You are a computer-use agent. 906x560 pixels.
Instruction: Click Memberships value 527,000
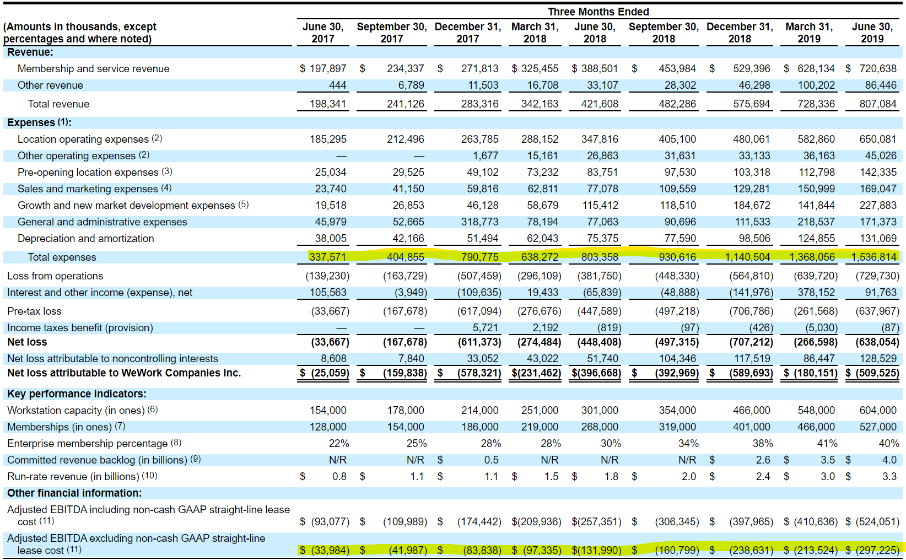(x=878, y=427)
